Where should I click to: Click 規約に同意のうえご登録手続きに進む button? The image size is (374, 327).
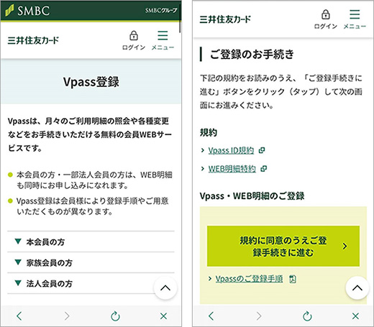(x=283, y=246)
